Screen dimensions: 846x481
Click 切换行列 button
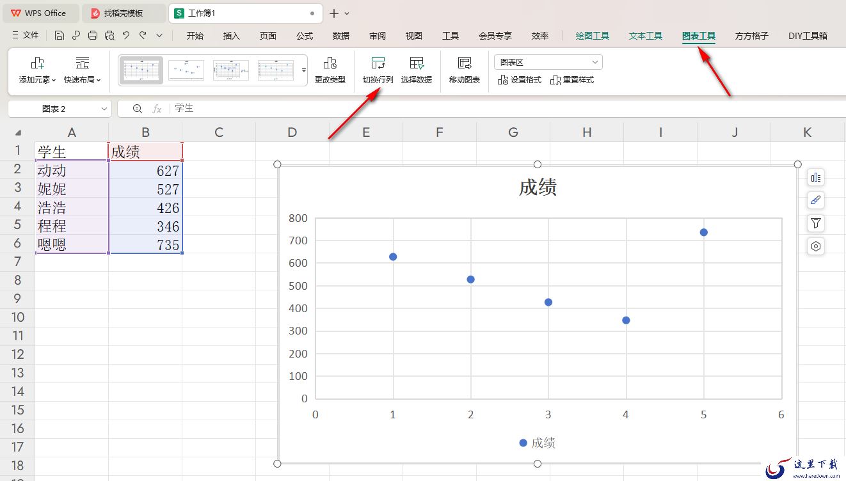[x=378, y=70]
